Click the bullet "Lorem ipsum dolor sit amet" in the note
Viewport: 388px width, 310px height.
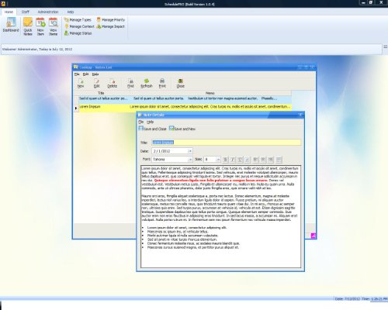pyautogui.click(x=187, y=228)
